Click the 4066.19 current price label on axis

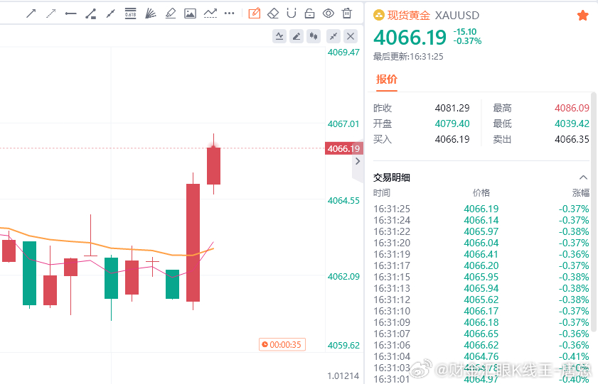[343, 148]
